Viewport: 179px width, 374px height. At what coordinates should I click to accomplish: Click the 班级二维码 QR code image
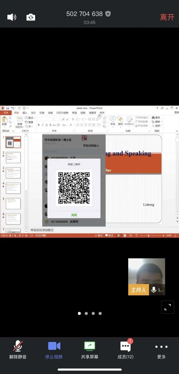pos(74,188)
